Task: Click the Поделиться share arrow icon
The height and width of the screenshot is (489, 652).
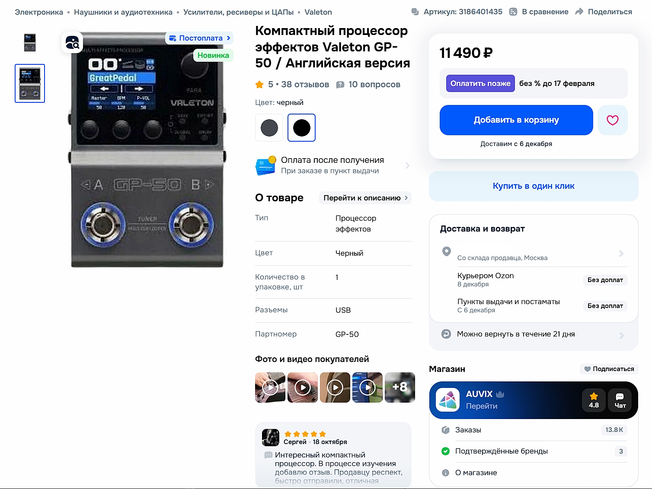Action: tap(579, 12)
